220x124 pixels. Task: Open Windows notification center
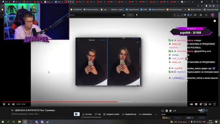tap(216, 122)
